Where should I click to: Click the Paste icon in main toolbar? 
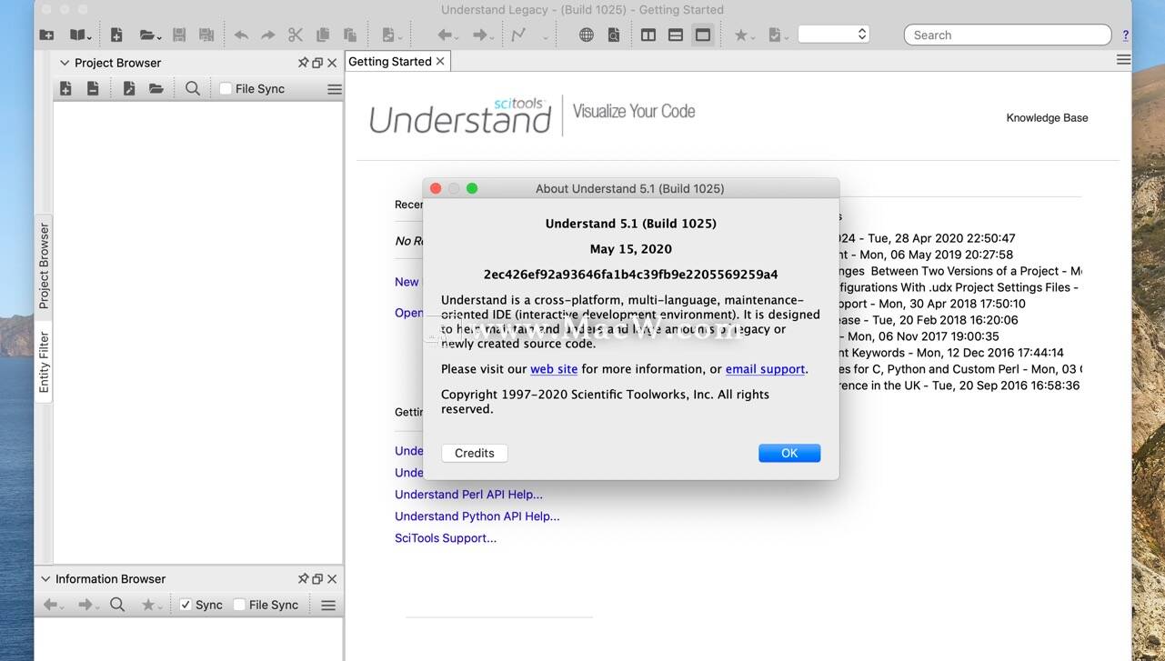[350, 35]
